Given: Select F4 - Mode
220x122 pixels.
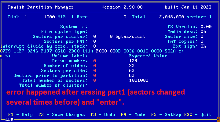Looking at the screenshot, I should click(133, 115).
